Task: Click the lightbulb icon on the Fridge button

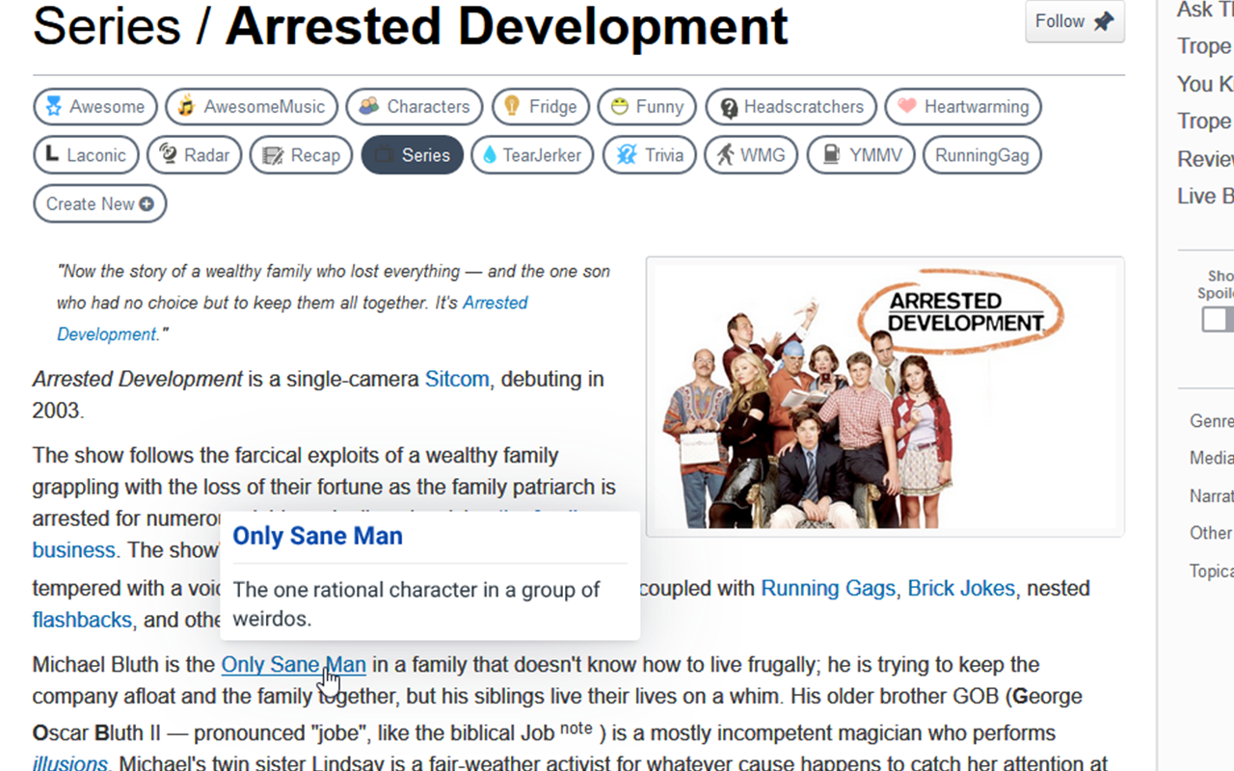Action: (512, 107)
